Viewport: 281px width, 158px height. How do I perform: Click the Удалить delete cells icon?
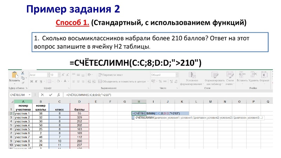[x=254, y=74]
